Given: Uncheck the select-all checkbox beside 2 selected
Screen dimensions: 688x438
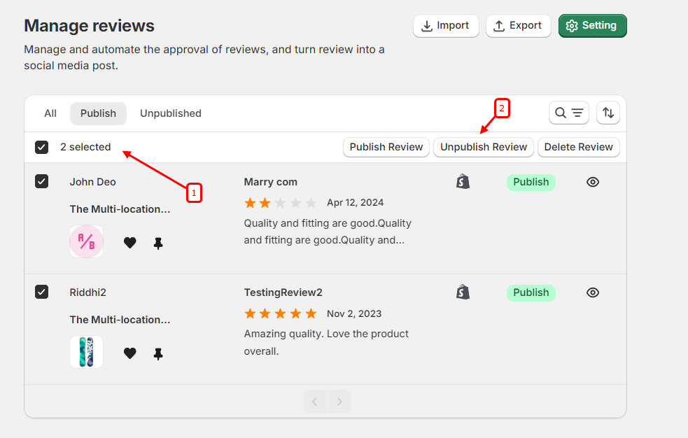Looking at the screenshot, I should click(x=42, y=147).
